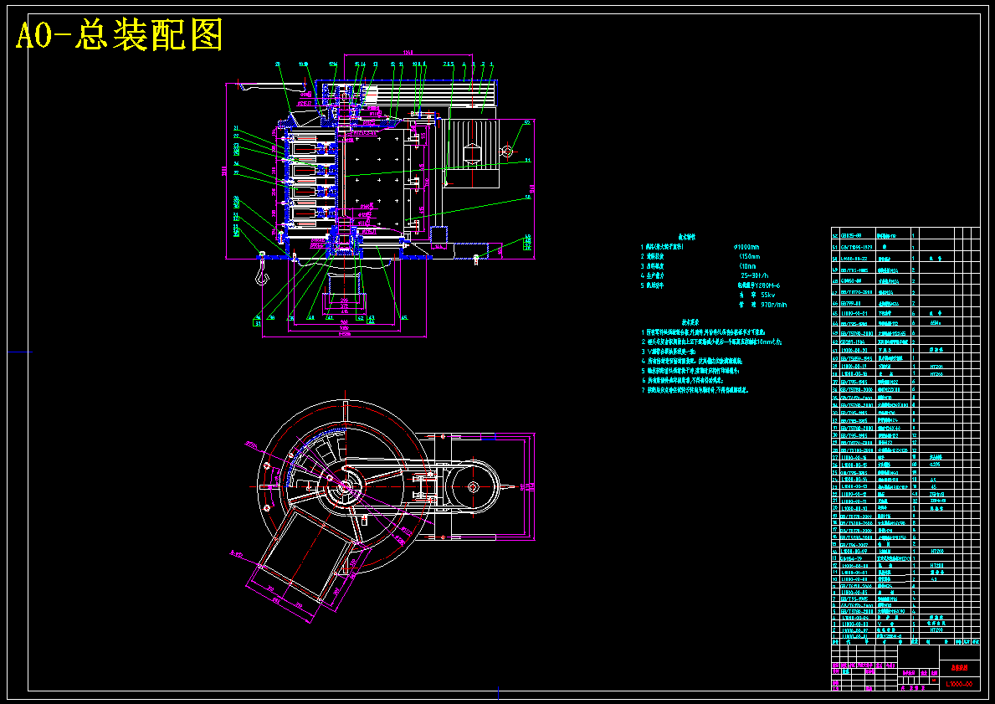Click the "25-30t/h" capacity value
This screenshot has height=704, width=995.
755,275
